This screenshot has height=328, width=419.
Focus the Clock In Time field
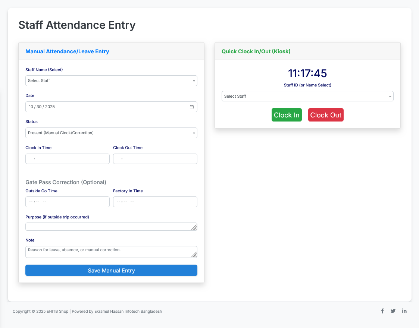67,159
